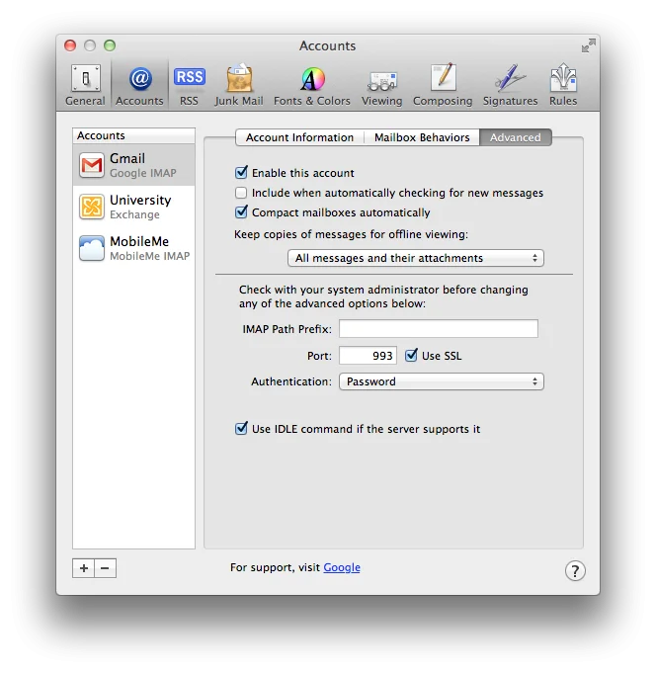656x673 pixels.
Task: Toggle Enable this account checkbox
Action: click(241, 173)
